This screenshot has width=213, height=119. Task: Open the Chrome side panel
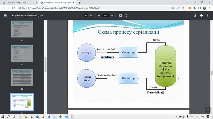tap(199, 8)
